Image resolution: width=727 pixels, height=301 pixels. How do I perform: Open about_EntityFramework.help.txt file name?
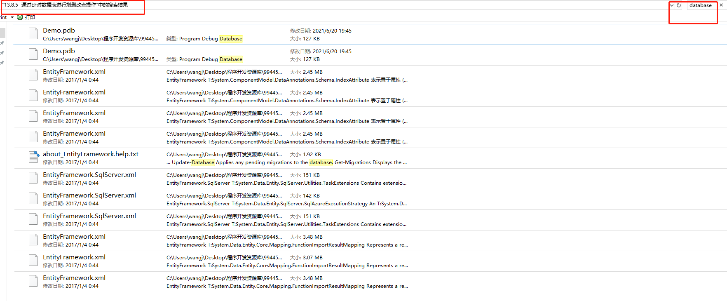[91, 154]
